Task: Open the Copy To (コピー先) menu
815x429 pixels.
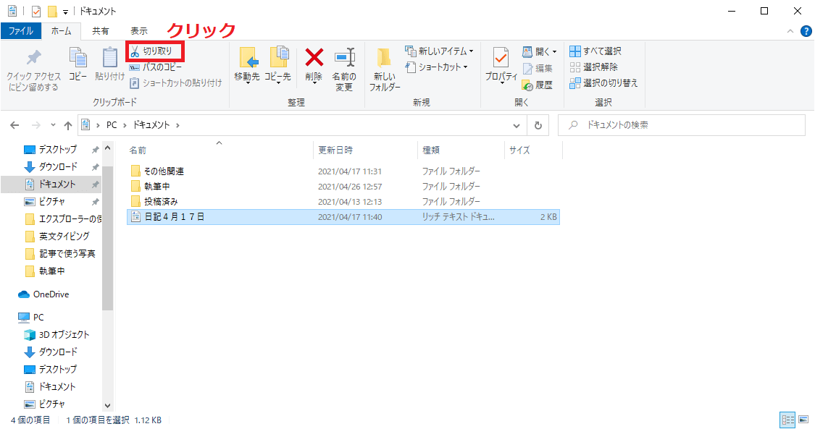Action: pyautogui.click(x=277, y=65)
